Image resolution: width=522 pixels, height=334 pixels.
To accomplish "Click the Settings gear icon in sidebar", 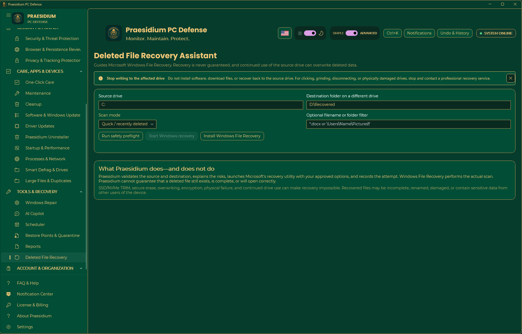I will (8, 327).
